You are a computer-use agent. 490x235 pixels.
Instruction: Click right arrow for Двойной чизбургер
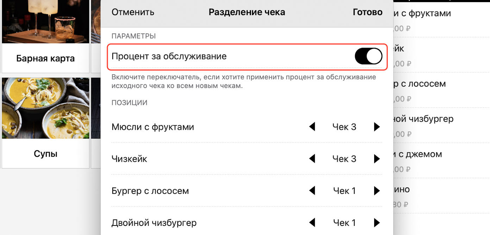[377, 223]
